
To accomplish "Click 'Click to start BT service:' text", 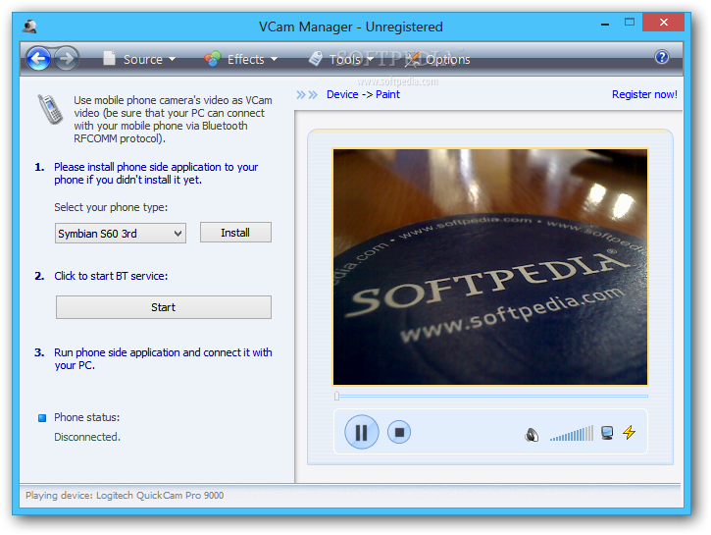I will click(x=111, y=276).
